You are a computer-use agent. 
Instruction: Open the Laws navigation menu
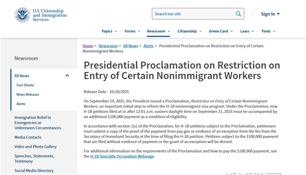(x=247, y=31)
